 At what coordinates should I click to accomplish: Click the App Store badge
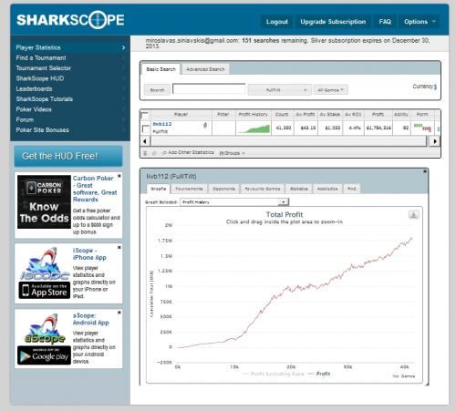point(45,290)
